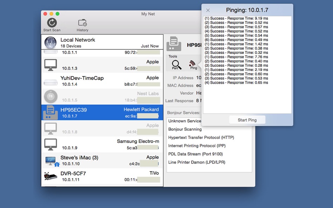Screen dimensions: 333x208
Task: Select Line Printer Damon (LPD/LPR) service
Action: 197,162
